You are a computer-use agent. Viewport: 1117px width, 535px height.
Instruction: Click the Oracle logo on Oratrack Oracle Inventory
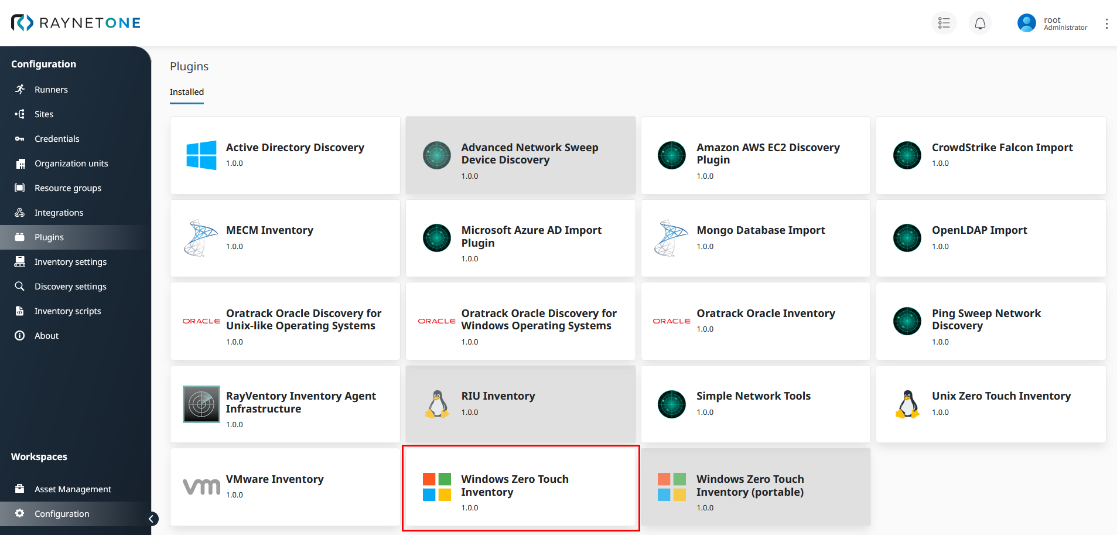[671, 321]
